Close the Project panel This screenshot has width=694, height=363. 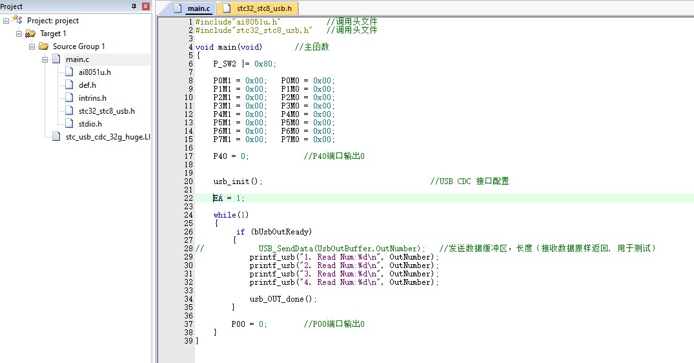(x=145, y=6)
